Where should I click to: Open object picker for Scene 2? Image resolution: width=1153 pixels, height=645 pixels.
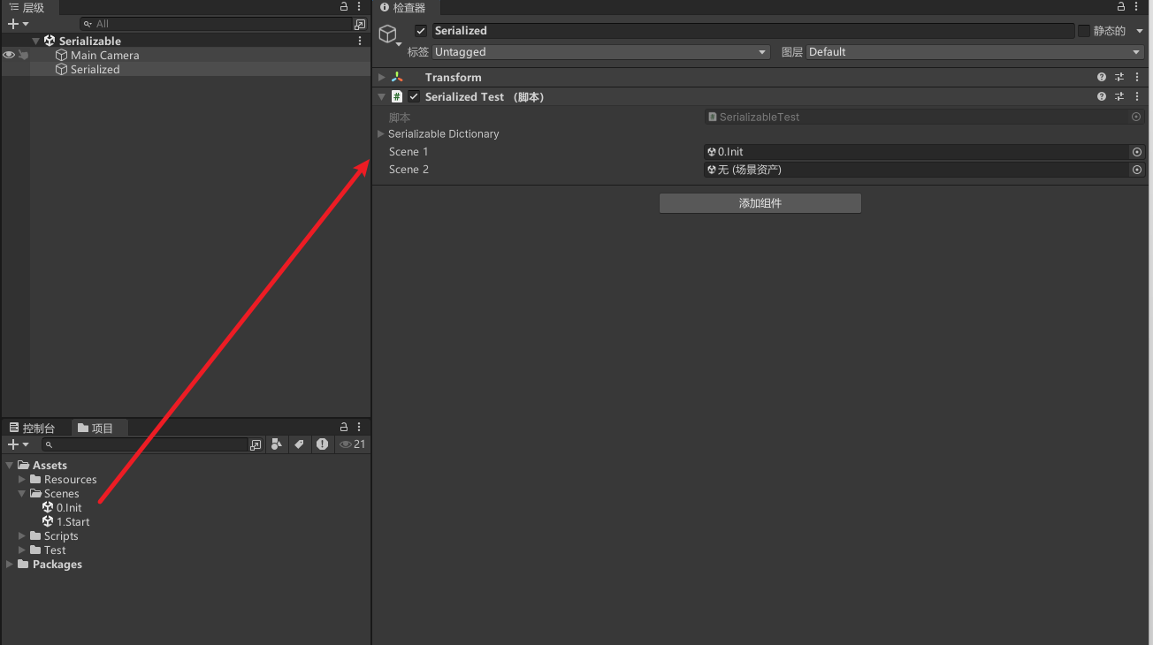pos(1137,170)
